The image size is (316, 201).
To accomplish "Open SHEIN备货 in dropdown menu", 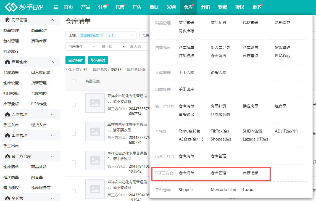I will [x=252, y=131].
